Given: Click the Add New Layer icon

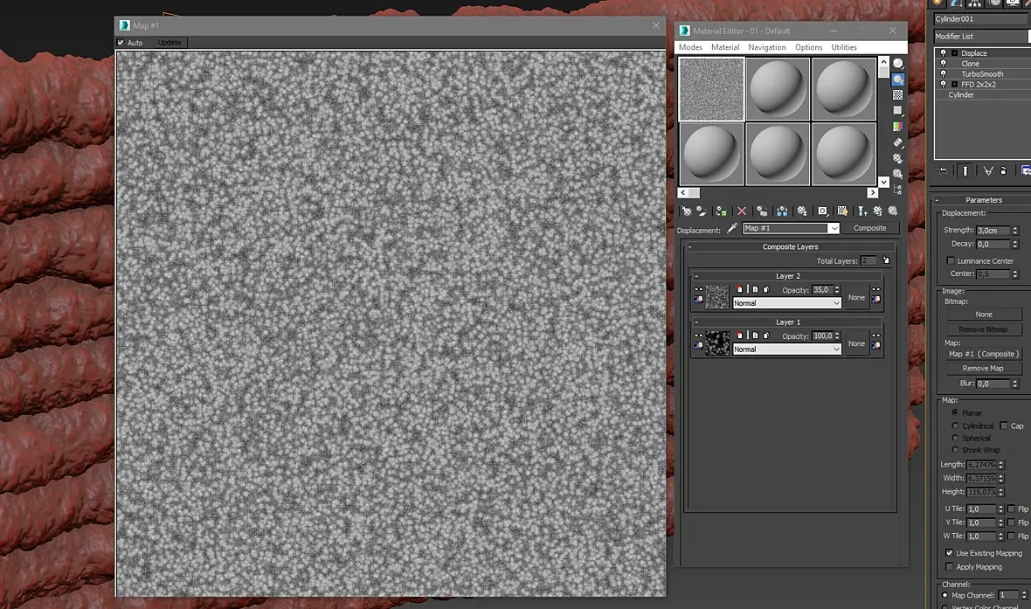Looking at the screenshot, I should click(x=886, y=260).
